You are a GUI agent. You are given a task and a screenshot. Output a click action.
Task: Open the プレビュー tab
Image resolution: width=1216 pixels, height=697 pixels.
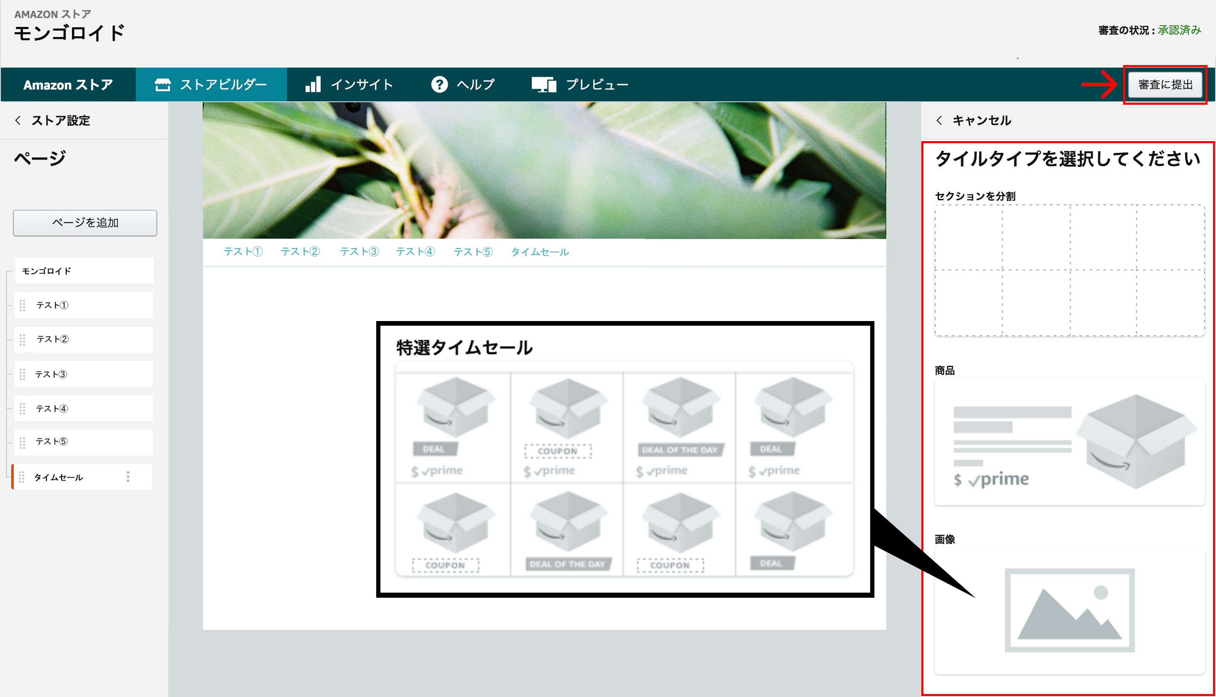(x=580, y=85)
